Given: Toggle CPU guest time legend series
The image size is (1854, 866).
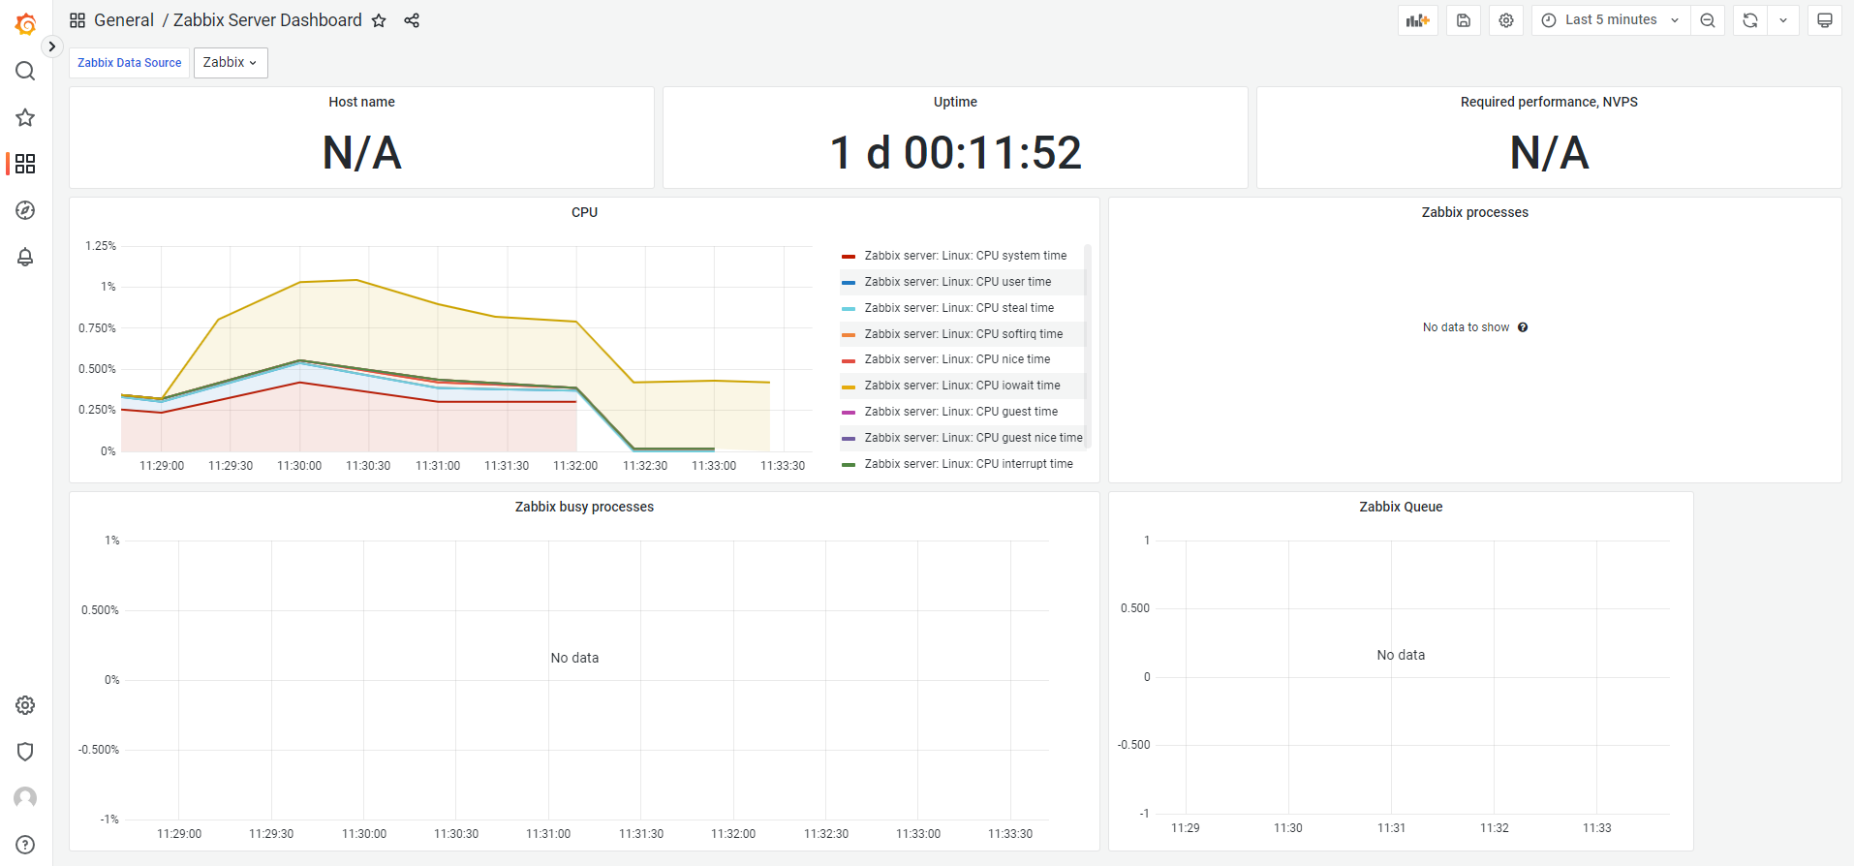Looking at the screenshot, I should [x=961, y=412].
